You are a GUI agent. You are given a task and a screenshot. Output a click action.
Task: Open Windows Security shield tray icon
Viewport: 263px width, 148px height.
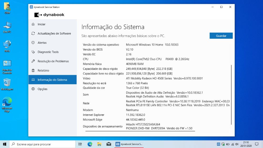point(223,144)
